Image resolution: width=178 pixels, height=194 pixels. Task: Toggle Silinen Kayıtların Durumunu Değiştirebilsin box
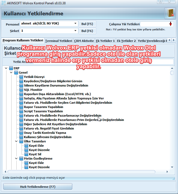pos(21,85)
